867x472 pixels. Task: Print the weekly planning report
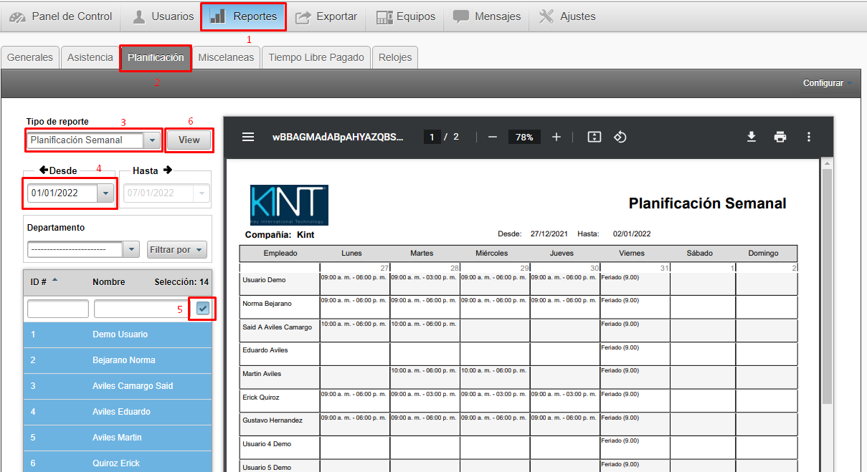780,137
